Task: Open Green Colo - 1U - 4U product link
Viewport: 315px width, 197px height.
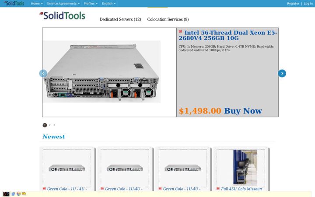Action: 67,189
